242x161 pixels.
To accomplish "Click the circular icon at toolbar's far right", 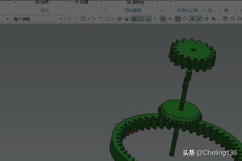I will [239, 19].
